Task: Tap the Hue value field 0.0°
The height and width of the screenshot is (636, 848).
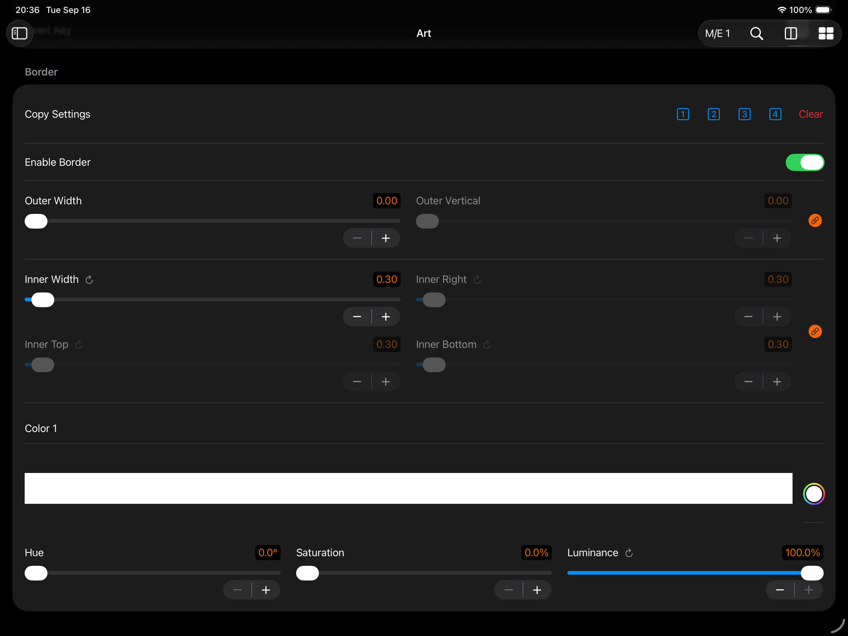Action: [267, 552]
